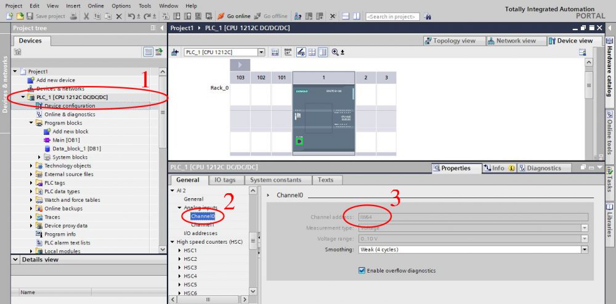Toggle the highlighted protected-area icon in device toolbar

301,52
